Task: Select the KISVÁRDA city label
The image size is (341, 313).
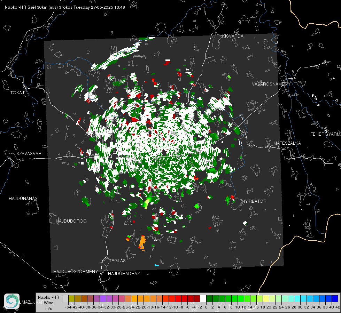Action: coord(233,36)
